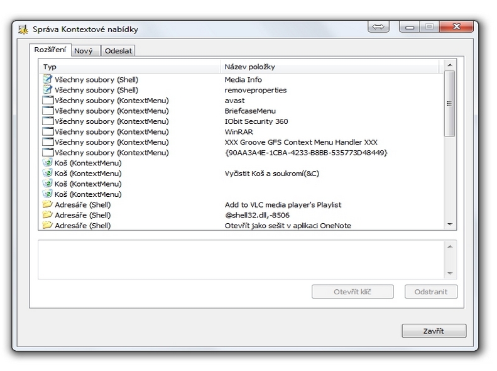
Task: Click folder icon of the OneNote row
Action: [x=48, y=225]
